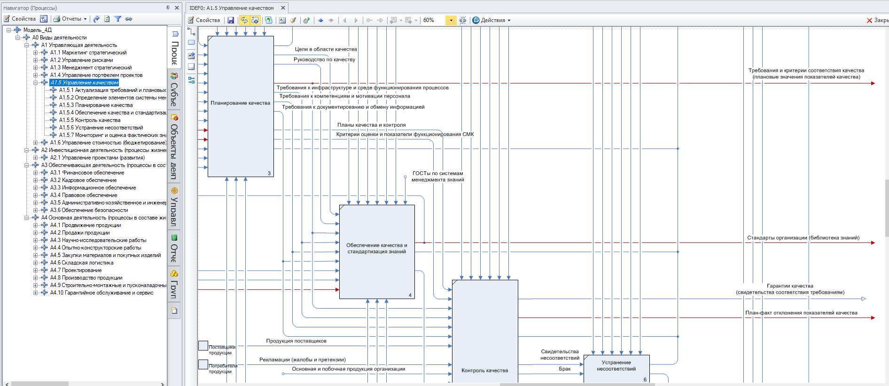This screenshot has width=889, height=386.
Task: Toggle automatic numbering button in diagram toolbar
Action: tap(244, 20)
